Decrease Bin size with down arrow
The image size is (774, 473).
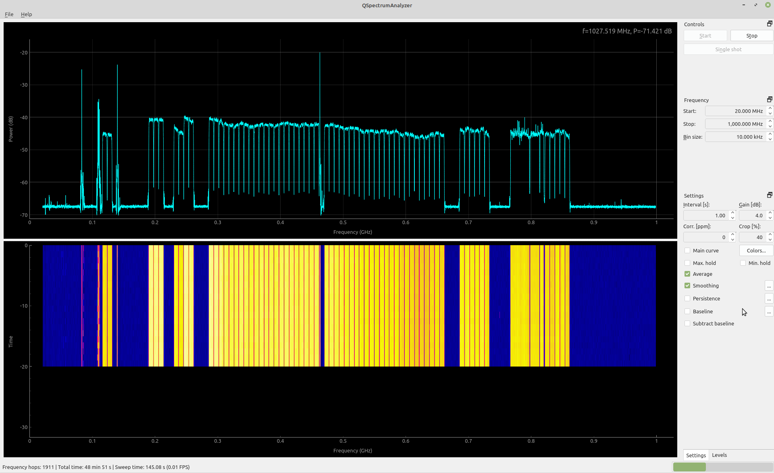point(770,140)
